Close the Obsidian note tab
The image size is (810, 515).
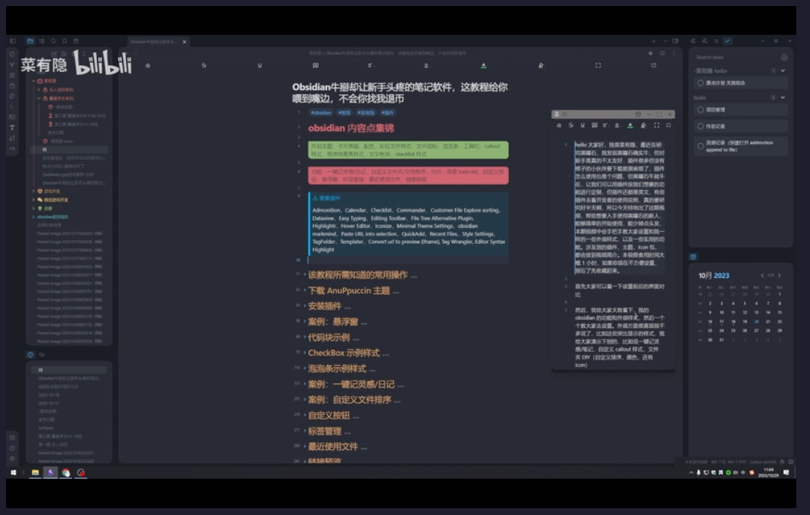[184, 42]
